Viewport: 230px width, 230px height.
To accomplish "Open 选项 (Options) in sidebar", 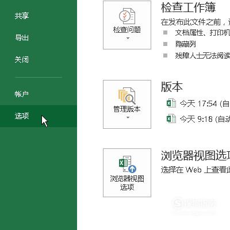I will (39, 116).
